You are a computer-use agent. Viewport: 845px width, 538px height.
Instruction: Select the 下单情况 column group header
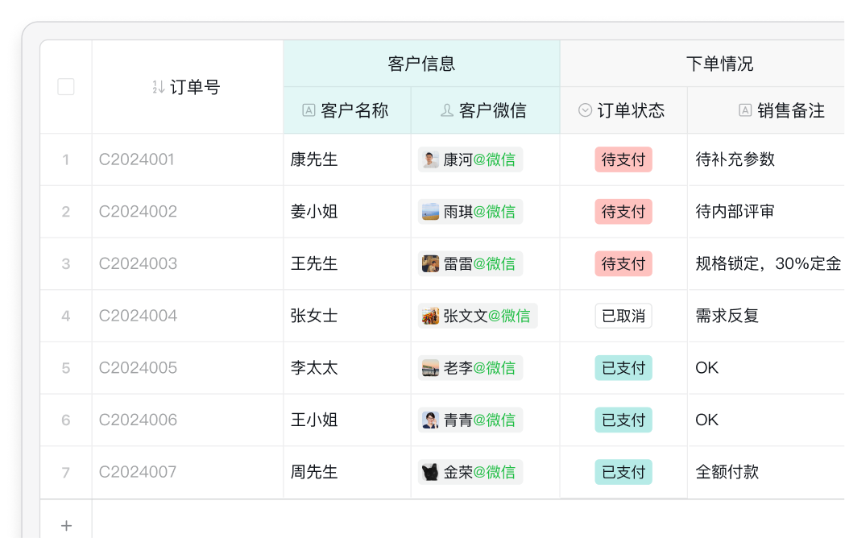click(702, 64)
